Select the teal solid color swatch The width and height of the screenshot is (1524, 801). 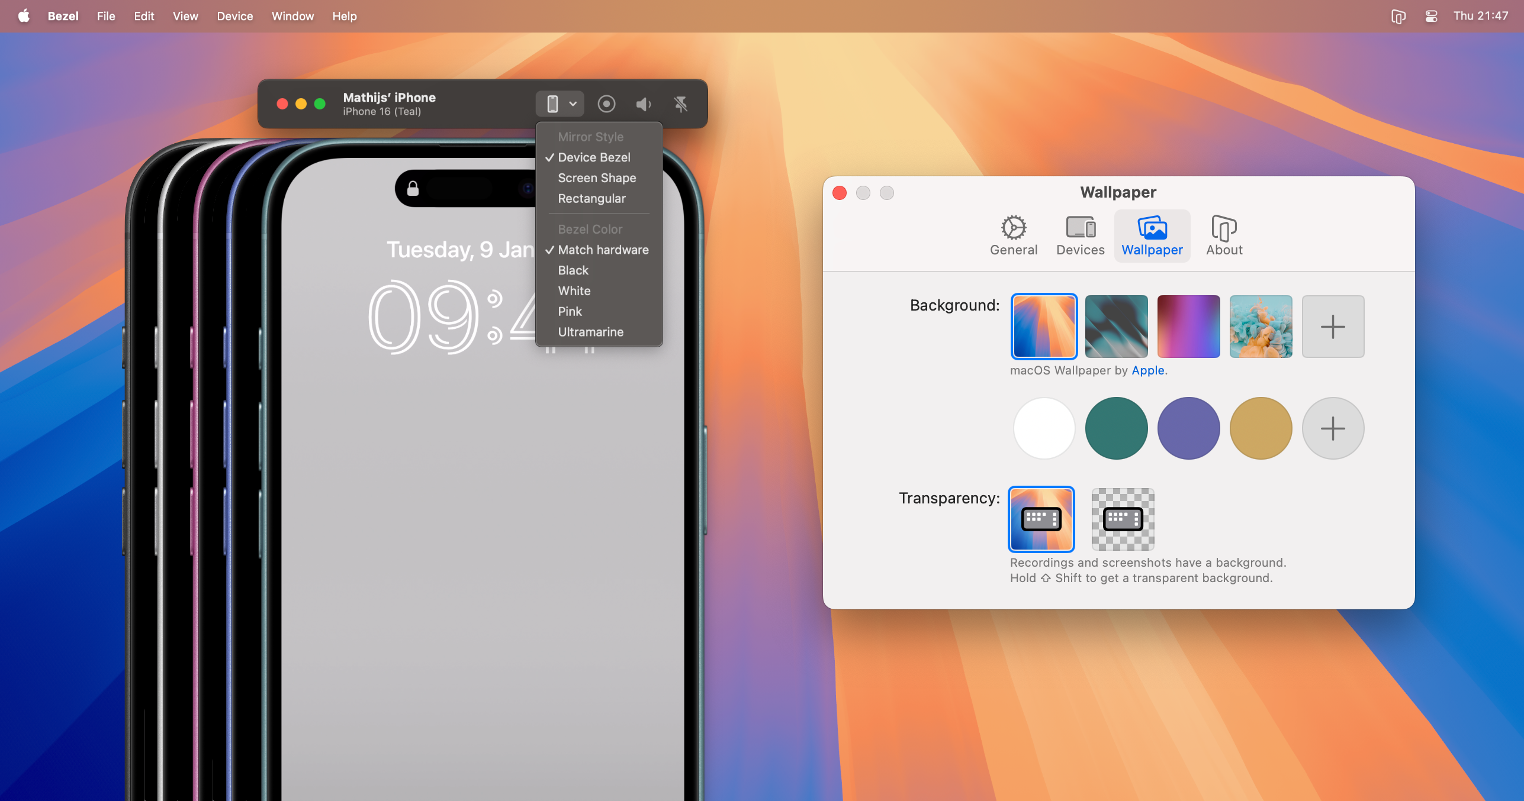pyautogui.click(x=1116, y=428)
